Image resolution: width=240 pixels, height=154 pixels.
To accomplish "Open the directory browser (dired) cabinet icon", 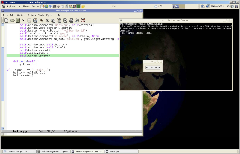I will click(18, 20).
